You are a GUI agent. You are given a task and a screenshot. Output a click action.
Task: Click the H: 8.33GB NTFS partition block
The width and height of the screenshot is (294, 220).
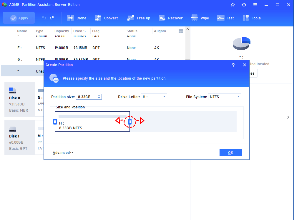[x=92, y=121]
